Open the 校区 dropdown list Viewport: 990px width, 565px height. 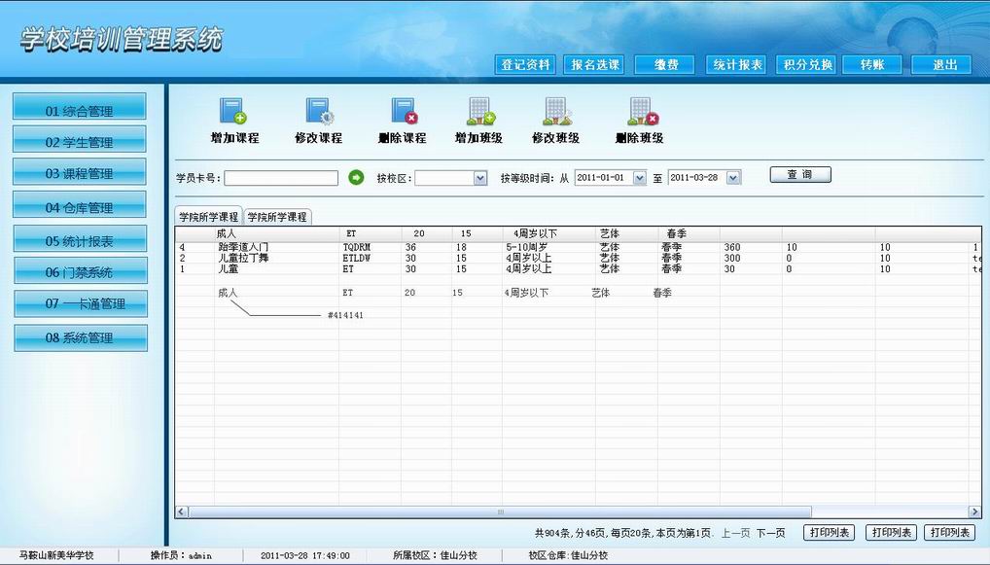click(479, 178)
